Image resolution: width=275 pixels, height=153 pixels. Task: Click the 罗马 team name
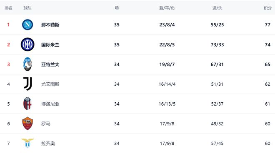[46, 124]
